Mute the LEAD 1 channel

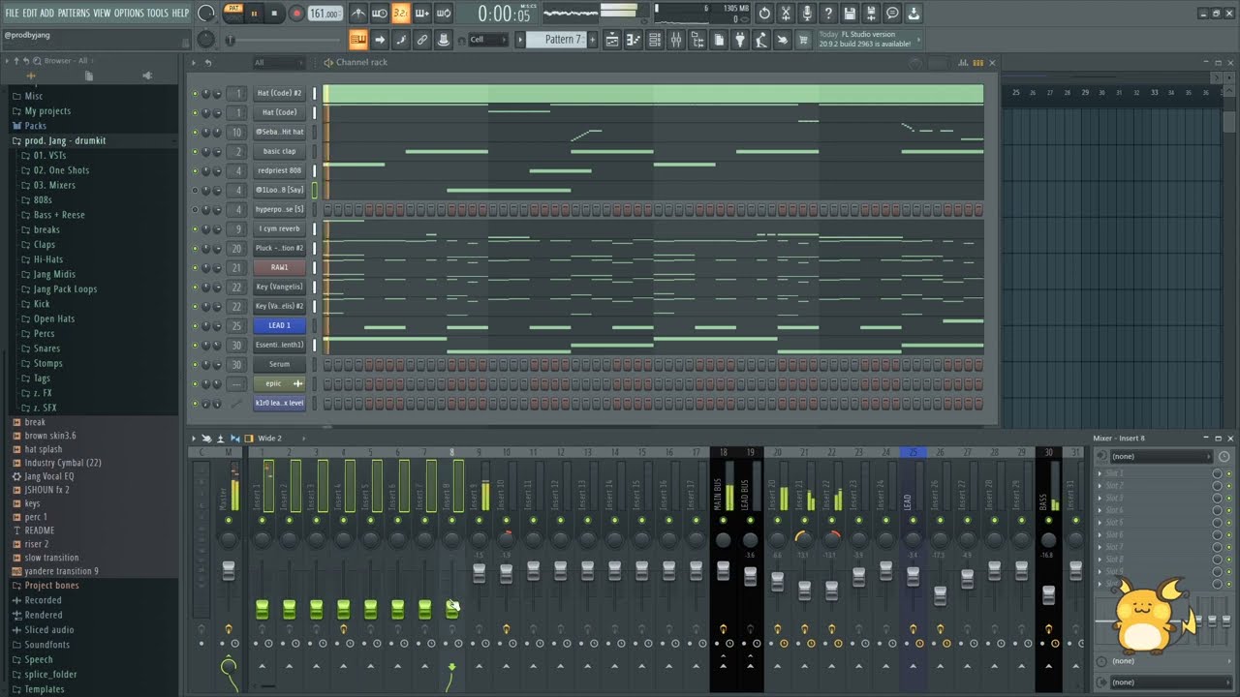pos(195,326)
